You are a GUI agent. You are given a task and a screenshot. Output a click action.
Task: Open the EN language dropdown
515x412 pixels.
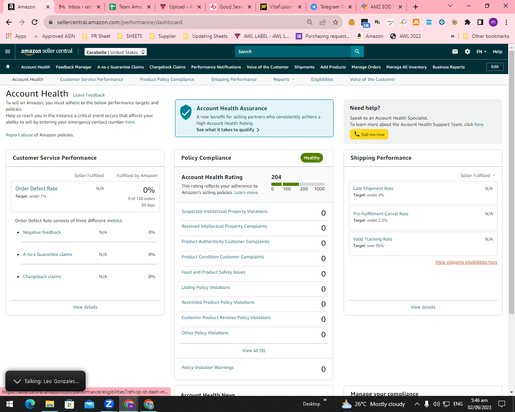pos(482,51)
